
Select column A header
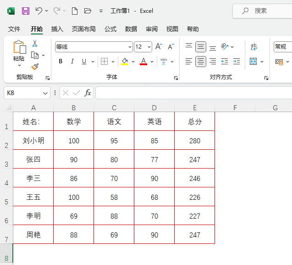(33, 107)
